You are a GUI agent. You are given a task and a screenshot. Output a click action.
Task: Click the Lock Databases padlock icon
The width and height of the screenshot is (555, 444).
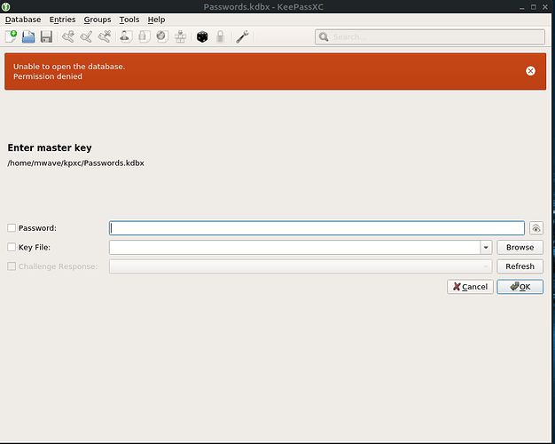pos(220,36)
